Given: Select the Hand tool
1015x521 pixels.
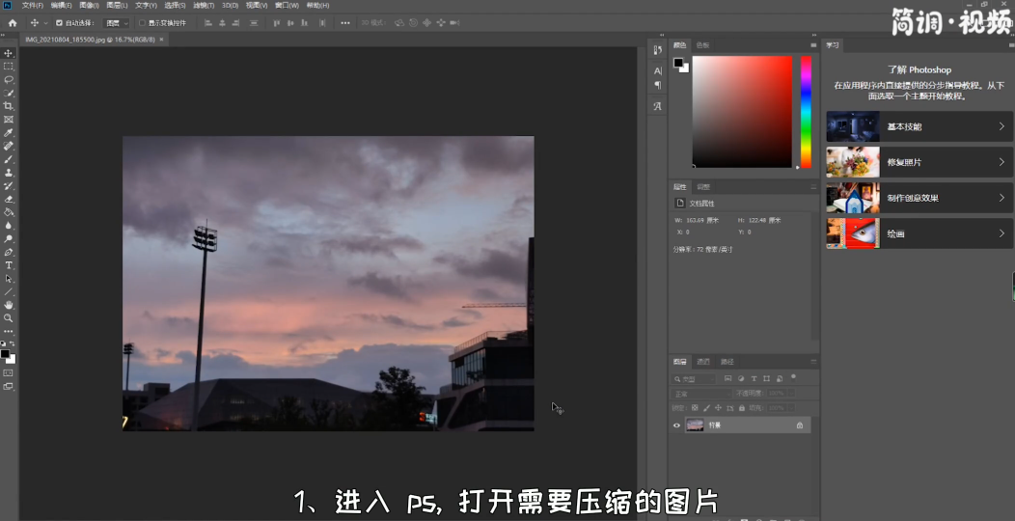Looking at the screenshot, I should tap(9, 305).
